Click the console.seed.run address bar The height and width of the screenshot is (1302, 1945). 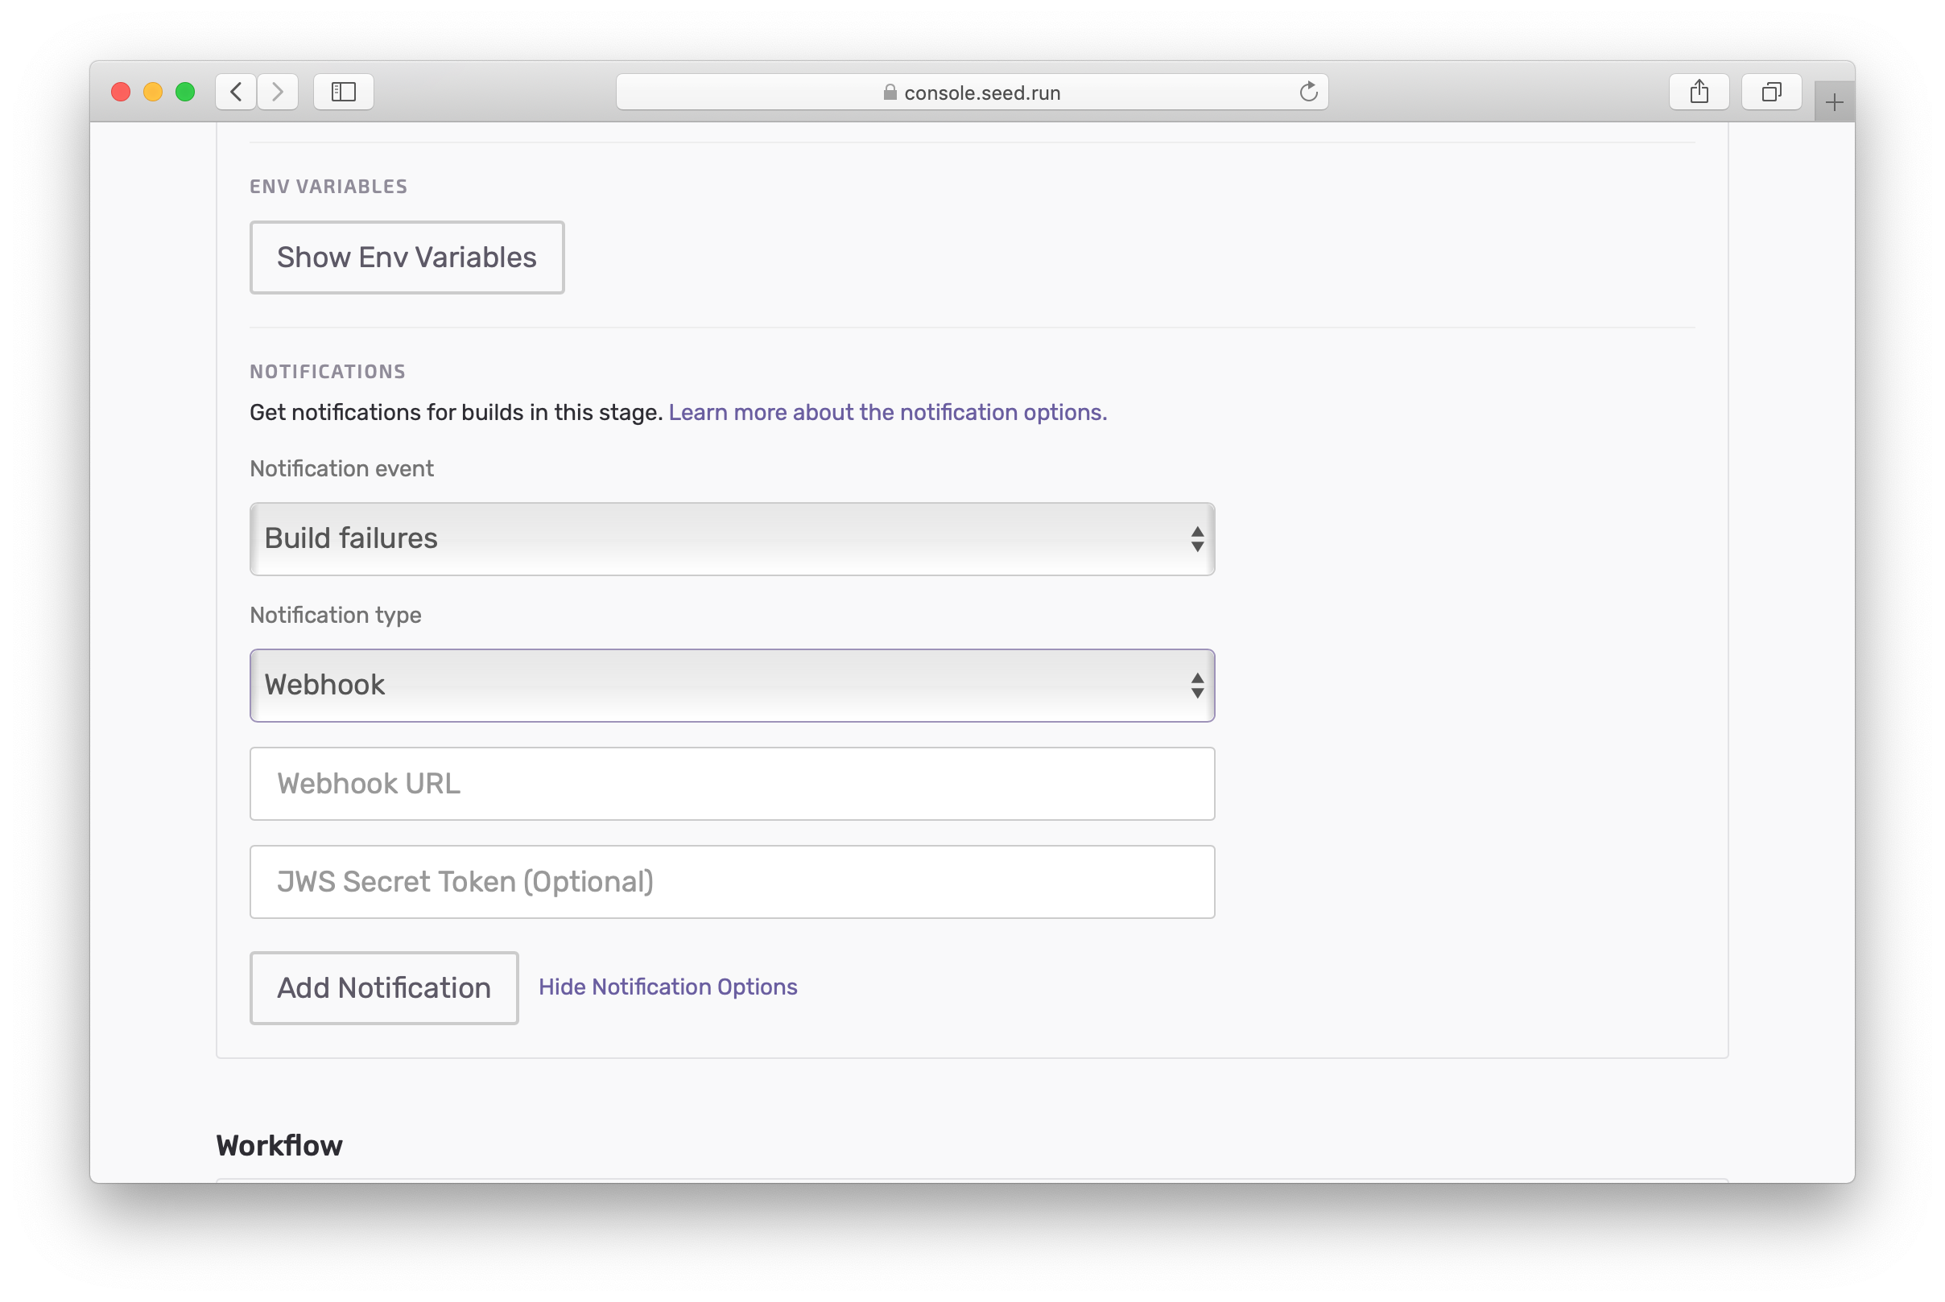pos(974,93)
